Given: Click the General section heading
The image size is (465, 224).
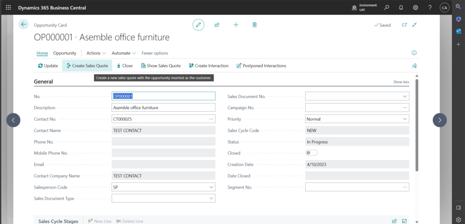Looking at the screenshot, I should tap(43, 82).
